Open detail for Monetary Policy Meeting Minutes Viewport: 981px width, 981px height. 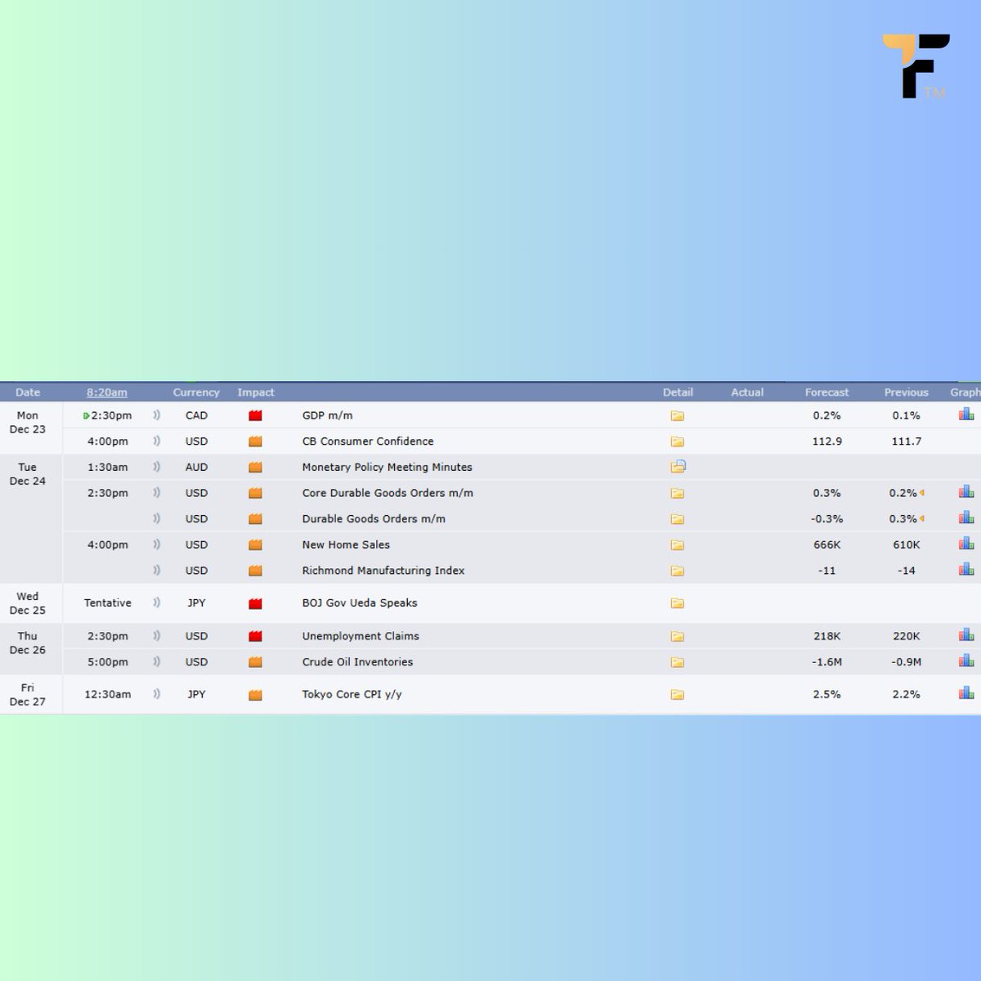pyautogui.click(x=678, y=467)
